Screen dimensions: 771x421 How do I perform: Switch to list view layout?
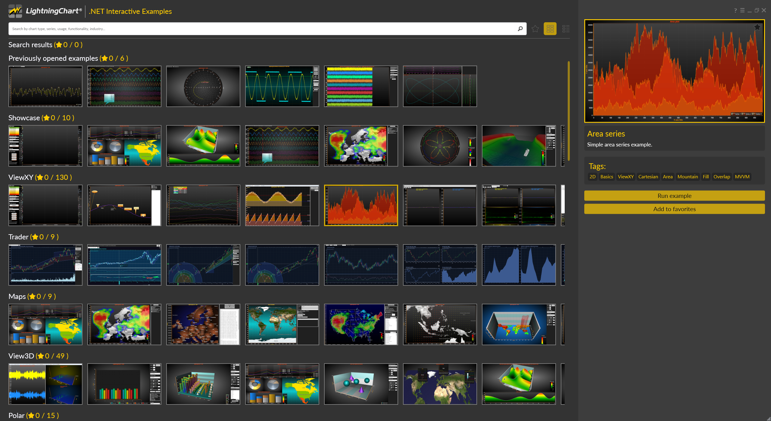tap(566, 29)
